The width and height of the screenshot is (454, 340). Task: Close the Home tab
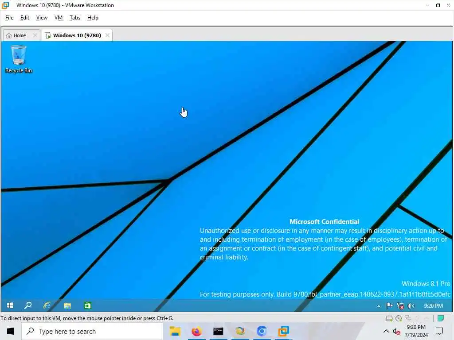(x=35, y=35)
